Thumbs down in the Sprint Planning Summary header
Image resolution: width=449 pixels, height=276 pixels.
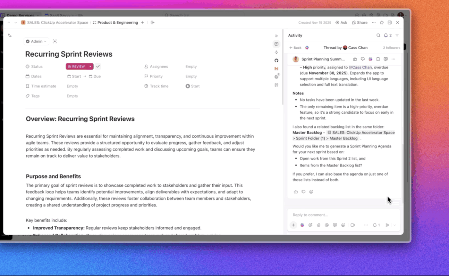(363, 59)
